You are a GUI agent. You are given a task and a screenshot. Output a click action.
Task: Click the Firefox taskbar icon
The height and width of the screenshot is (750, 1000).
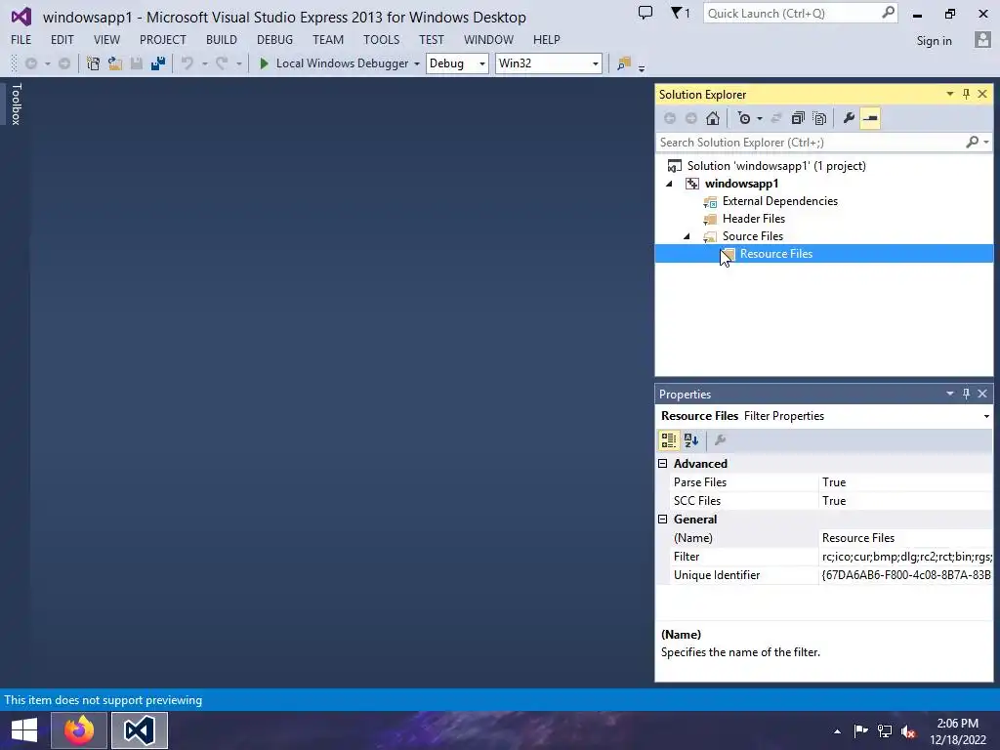click(78, 730)
